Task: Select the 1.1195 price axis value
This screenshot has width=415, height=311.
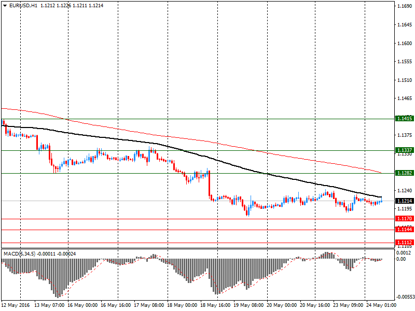Action: point(405,209)
